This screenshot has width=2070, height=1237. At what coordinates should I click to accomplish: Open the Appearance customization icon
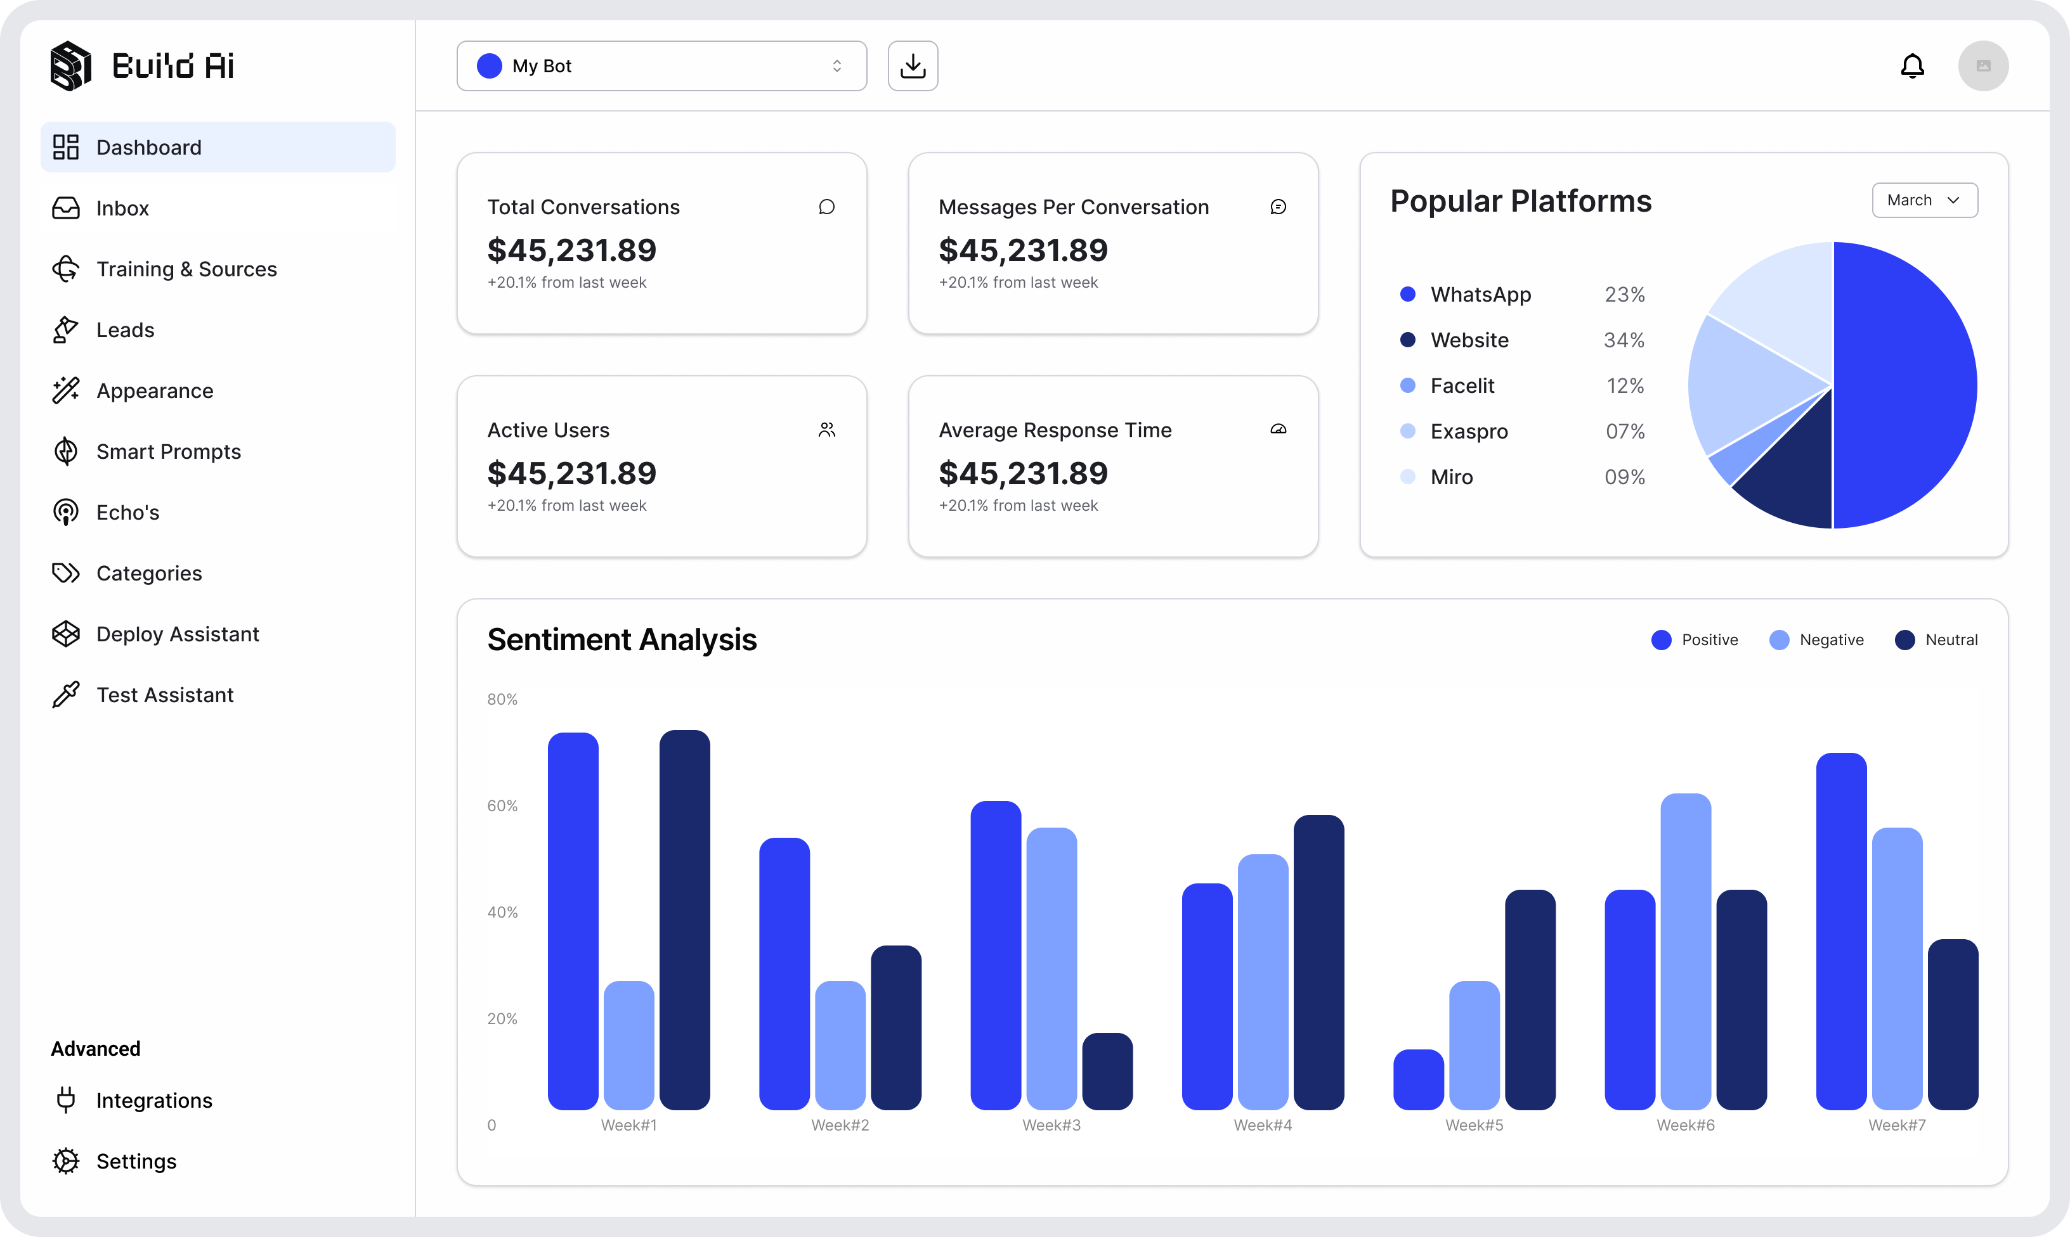[x=65, y=390]
